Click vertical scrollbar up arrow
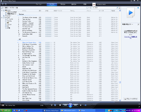The width and height of the screenshot is (141, 112). [120, 11]
